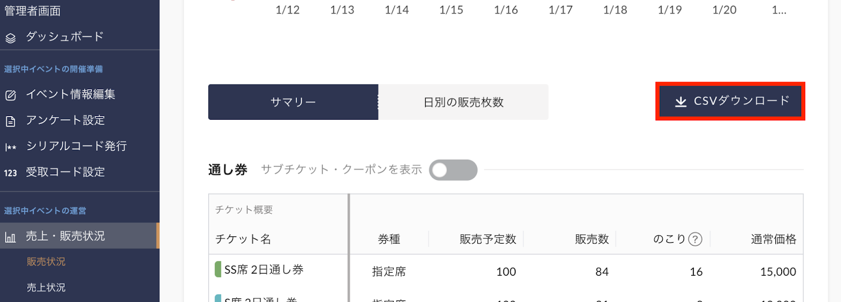841x302 pixels.
Task: Click the sales bar chart icon
Action: tap(11, 237)
